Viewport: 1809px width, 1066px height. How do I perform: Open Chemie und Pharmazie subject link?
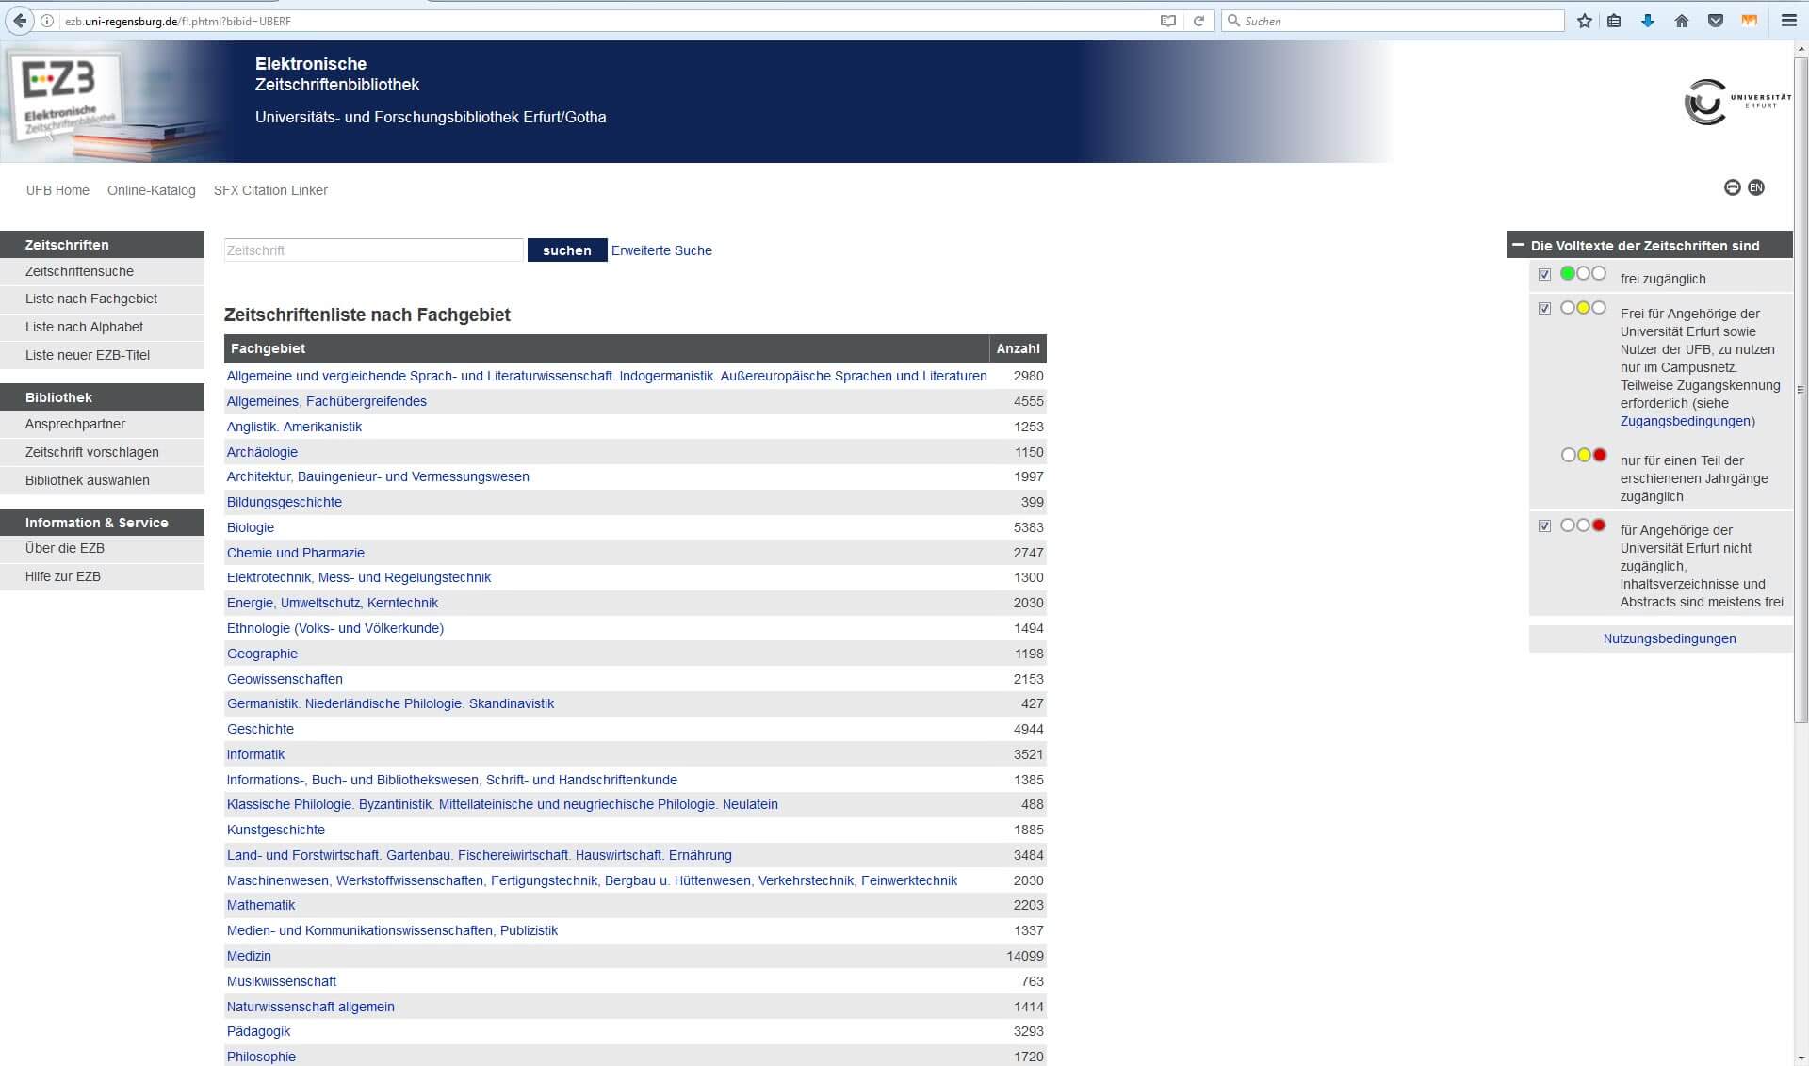click(296, 553)
